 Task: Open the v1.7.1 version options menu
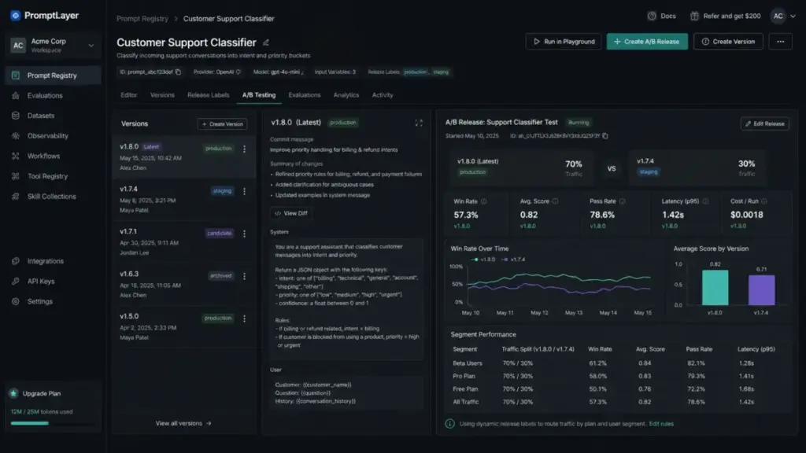[x=244, y=234]
